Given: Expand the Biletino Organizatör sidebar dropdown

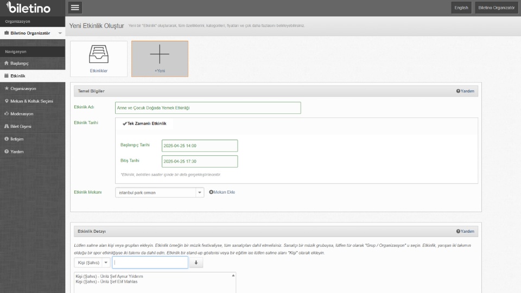Looking at the screenshot, I should point(60,33).
